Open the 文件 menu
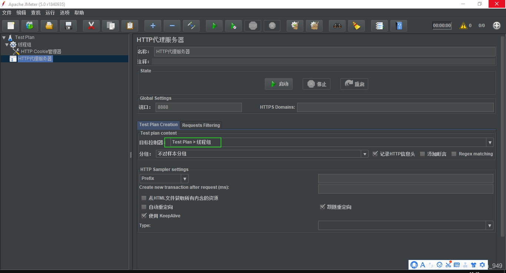 tap(7, 13)
